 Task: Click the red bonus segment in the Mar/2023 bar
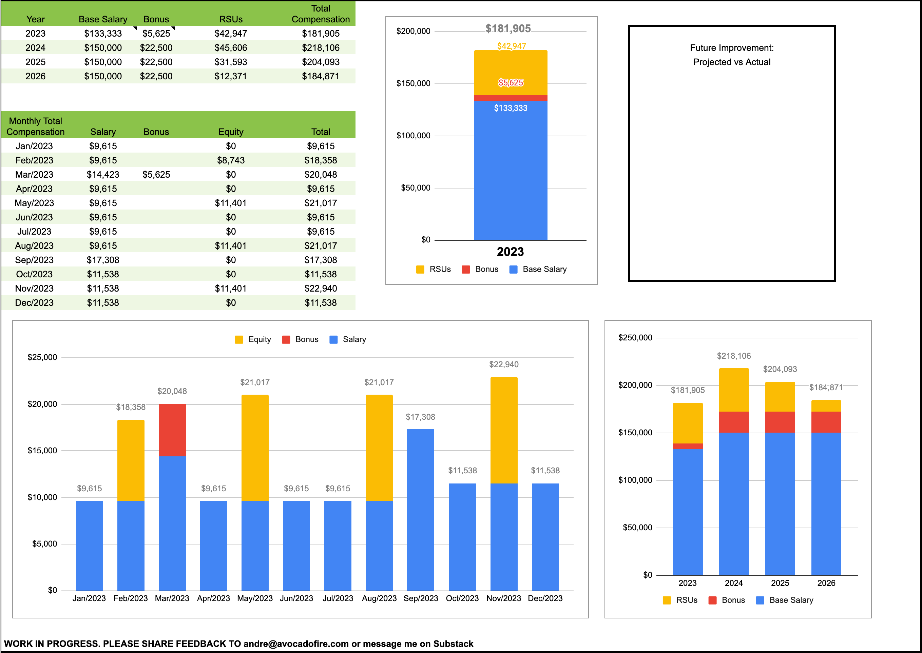click(x=173, y=430)
